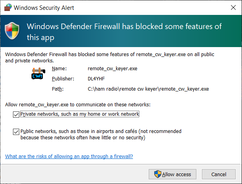The image size is (242, 184).
Task: Click the shield icon on Allow access button
Action: pos(157,174)
